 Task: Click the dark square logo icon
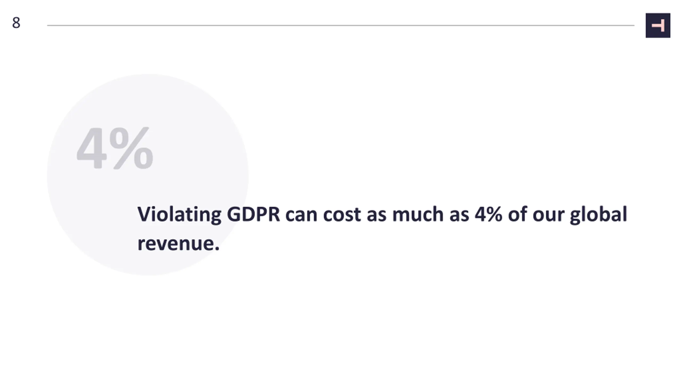point(658,25)
